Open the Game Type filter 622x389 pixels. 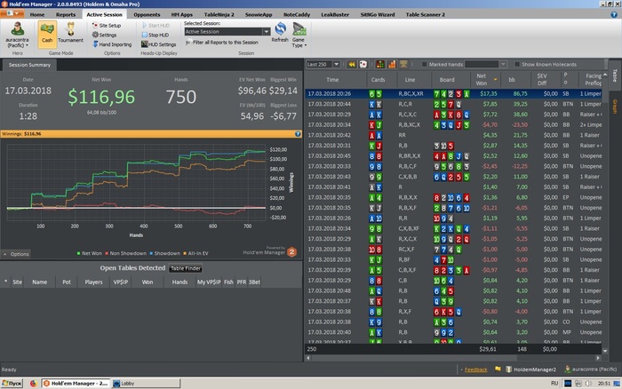coord(299,35)
